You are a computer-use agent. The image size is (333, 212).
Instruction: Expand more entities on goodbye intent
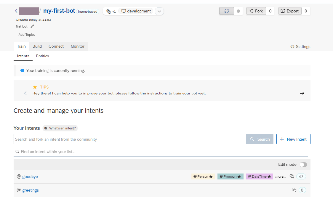pyautogui.click(x=281, y=177)
